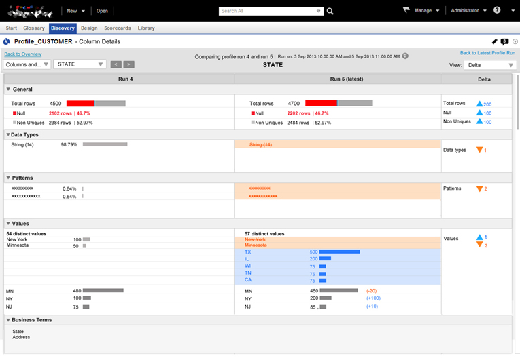Click the vertical scrollbar on the right

point(518,102)
